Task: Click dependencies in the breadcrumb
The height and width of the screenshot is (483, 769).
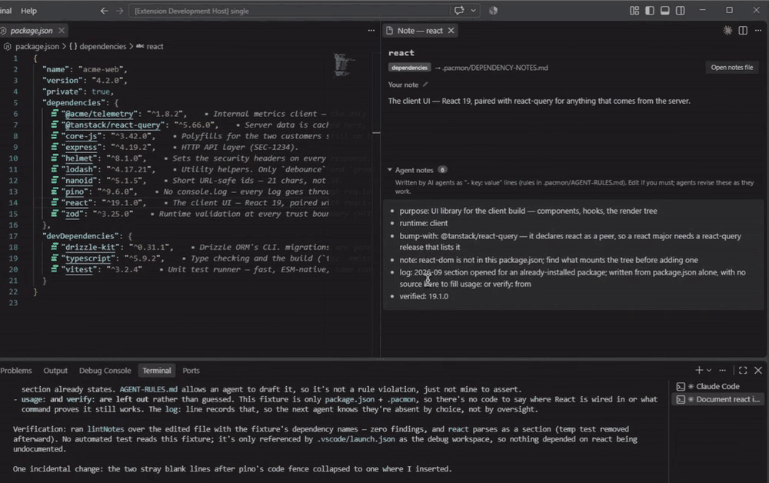Action: [x=102, y=46]
